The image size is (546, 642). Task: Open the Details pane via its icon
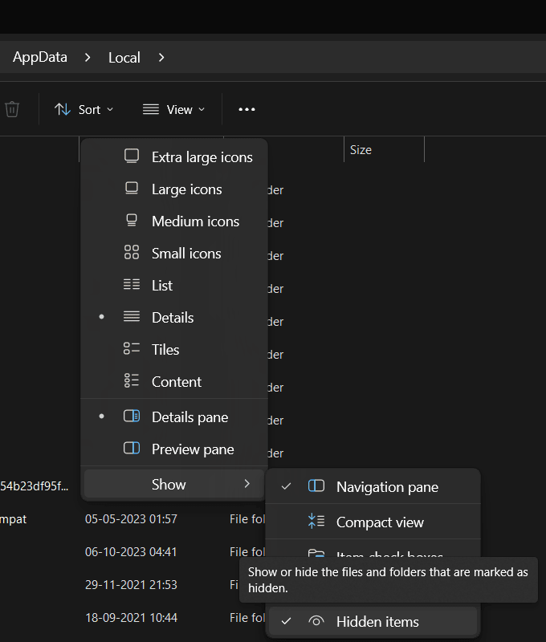[131, 416]
